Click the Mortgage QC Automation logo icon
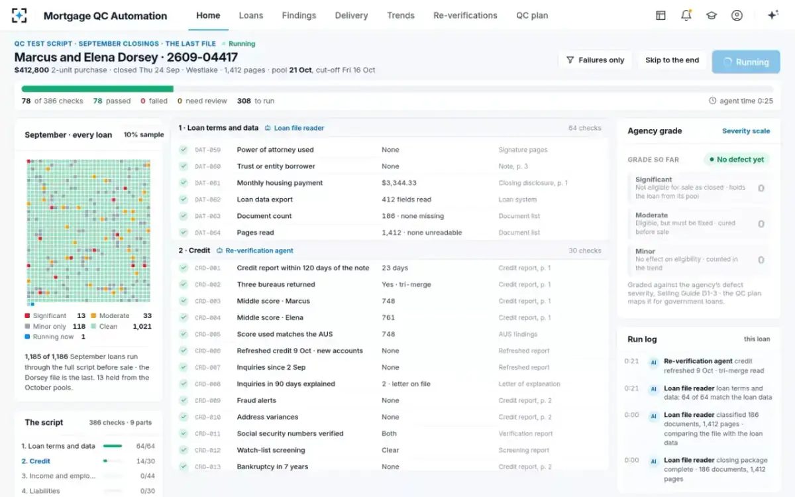The width and height of the screenshot is (795, 497). click(20, 15)
